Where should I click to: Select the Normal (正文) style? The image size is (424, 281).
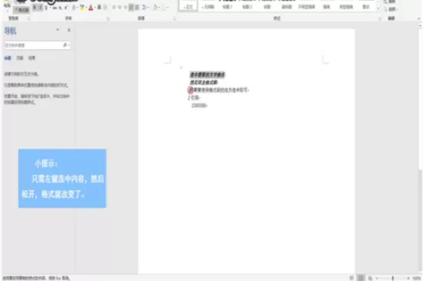point(188,5)
